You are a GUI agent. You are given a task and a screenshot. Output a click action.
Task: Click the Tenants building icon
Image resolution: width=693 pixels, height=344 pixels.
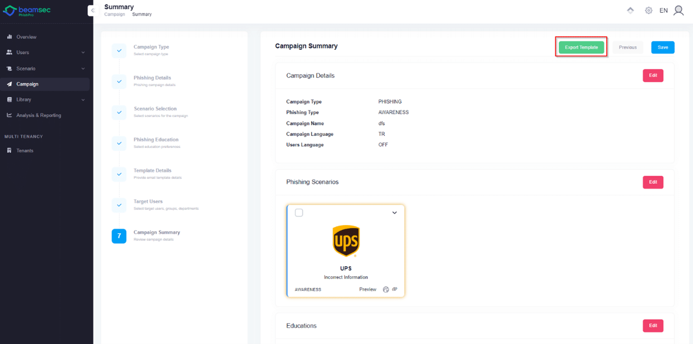coord(9,150)
